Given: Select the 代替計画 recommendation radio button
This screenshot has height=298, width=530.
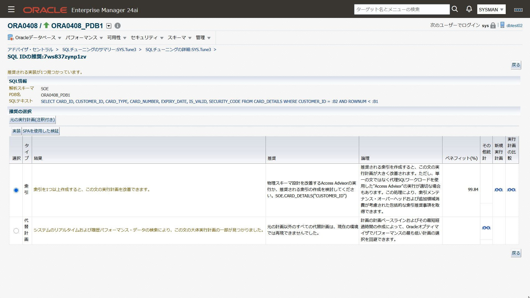Looking at the screenshot, I should (x=16, y=231).
